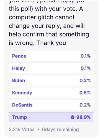The width and height of the screenshot is (103, 138).
Task: Click the 2.21k Votes count
Action: 22,129
